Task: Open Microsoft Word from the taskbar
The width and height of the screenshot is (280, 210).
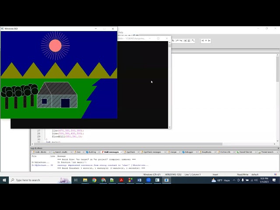Action: pyautogui.click(x=139, y=180)
